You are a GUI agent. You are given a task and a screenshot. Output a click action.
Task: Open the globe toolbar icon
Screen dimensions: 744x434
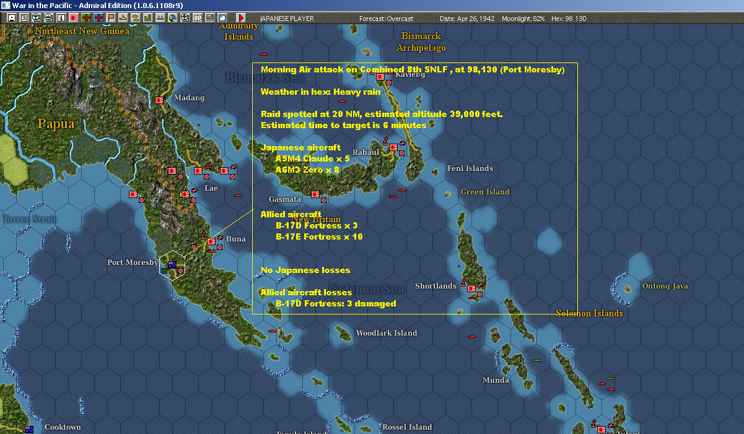[x=172, y=18]
